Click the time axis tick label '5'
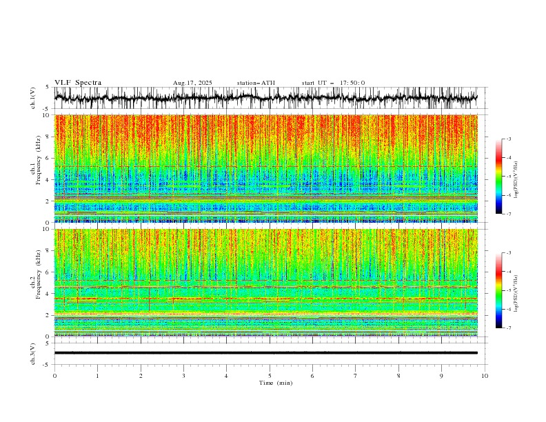 pos(270,376)
